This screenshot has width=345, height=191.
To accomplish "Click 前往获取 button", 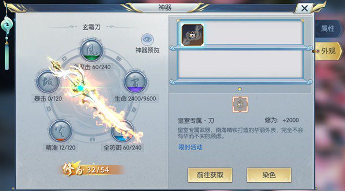I will (210, 175).
